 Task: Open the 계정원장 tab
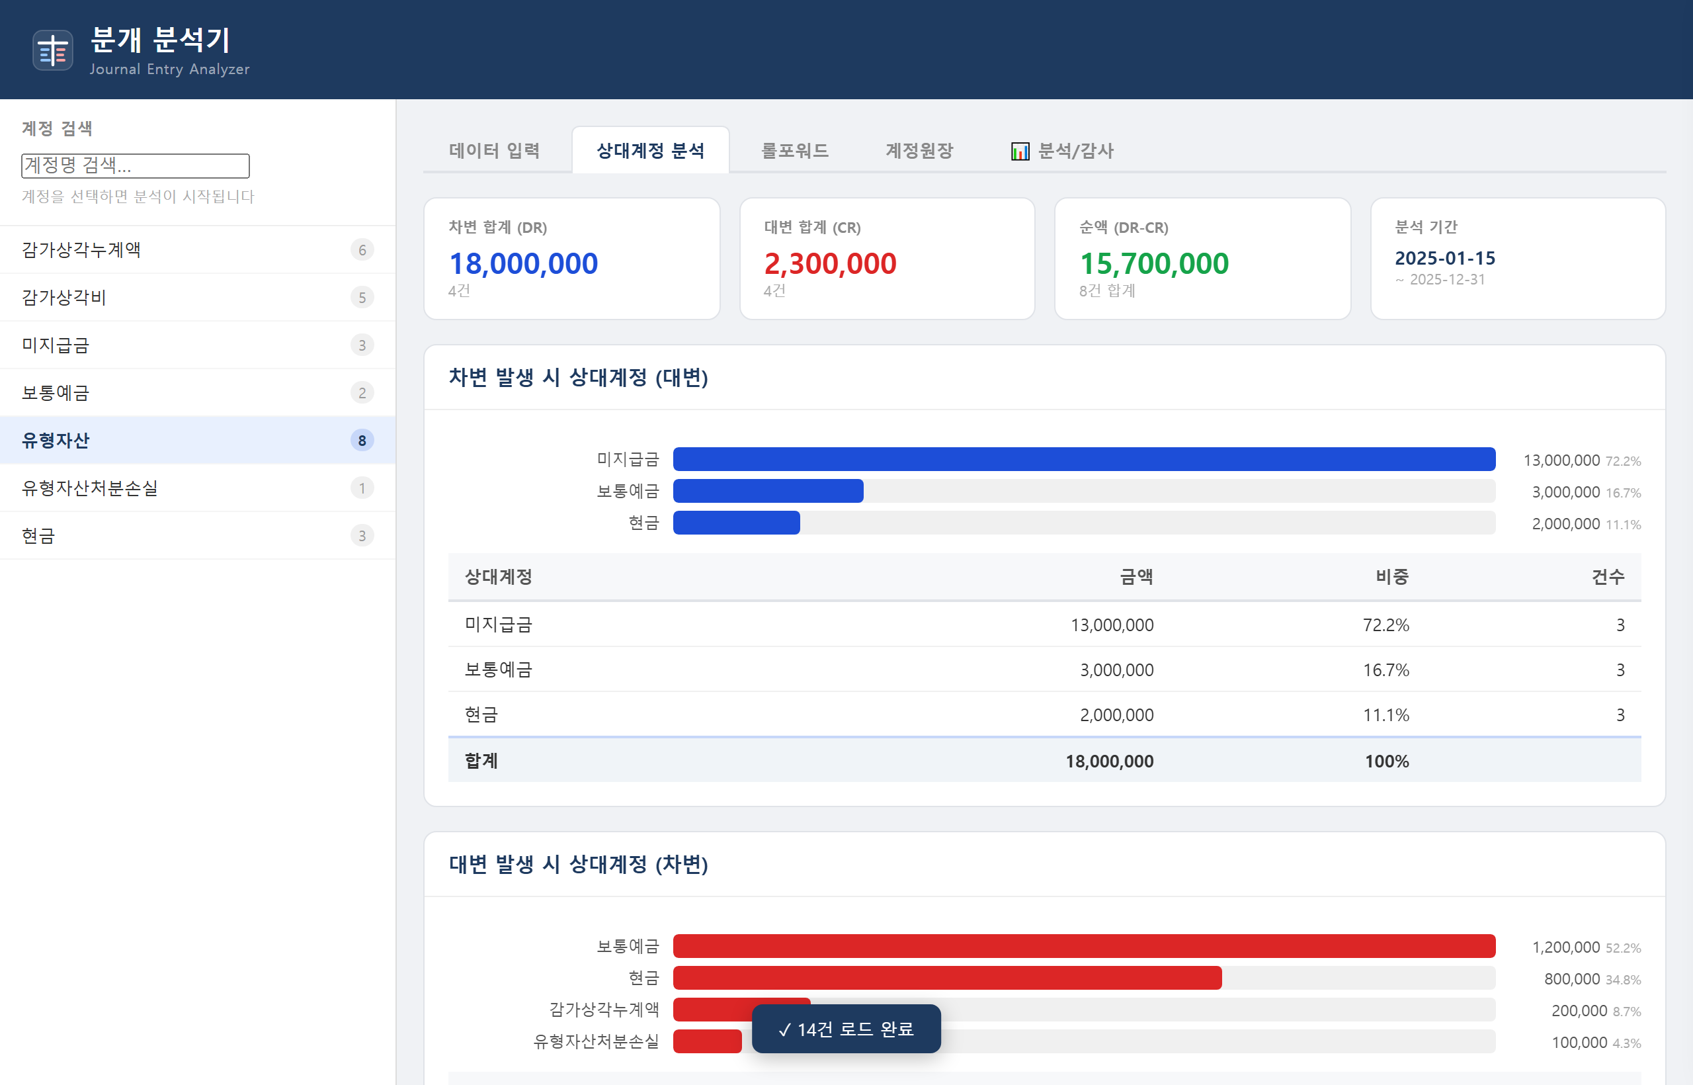click(919, 150)
